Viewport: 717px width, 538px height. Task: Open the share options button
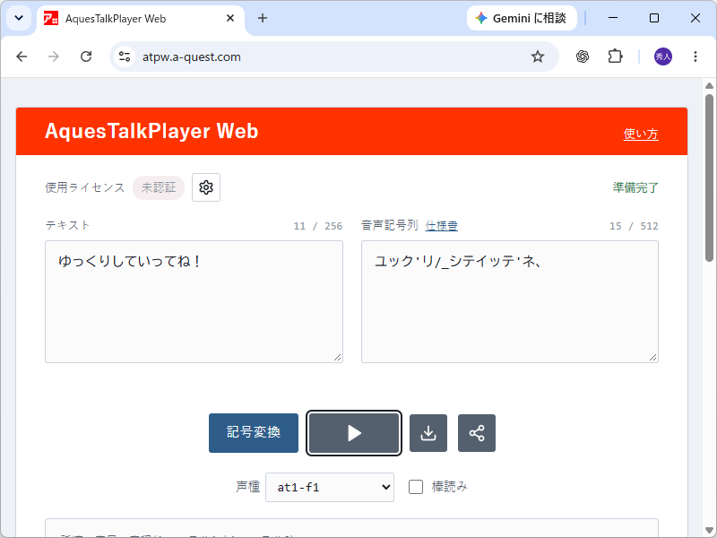click(477, 433)
